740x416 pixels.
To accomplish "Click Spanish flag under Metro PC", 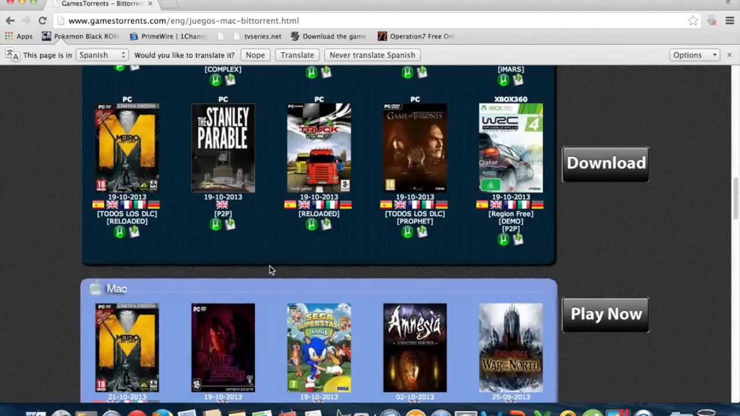I will point(98,205).
